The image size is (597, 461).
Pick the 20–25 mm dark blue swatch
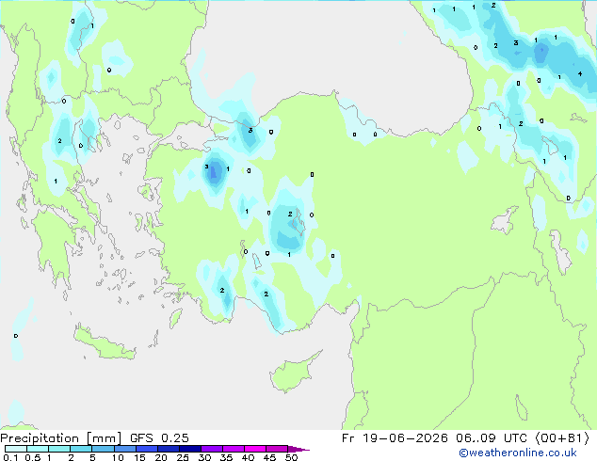(x=168, y=449)
